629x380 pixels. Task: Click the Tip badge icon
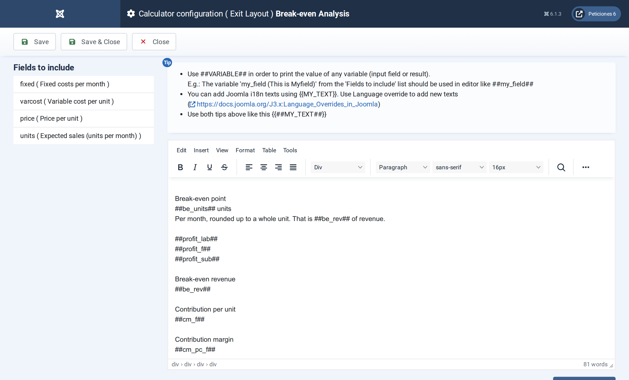pyautogui.click(x=167, y=63)
